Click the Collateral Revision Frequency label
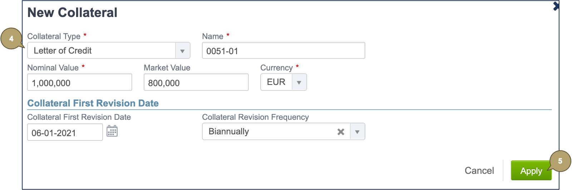Screen dimensions: 572x190 [x=255, y=117]
